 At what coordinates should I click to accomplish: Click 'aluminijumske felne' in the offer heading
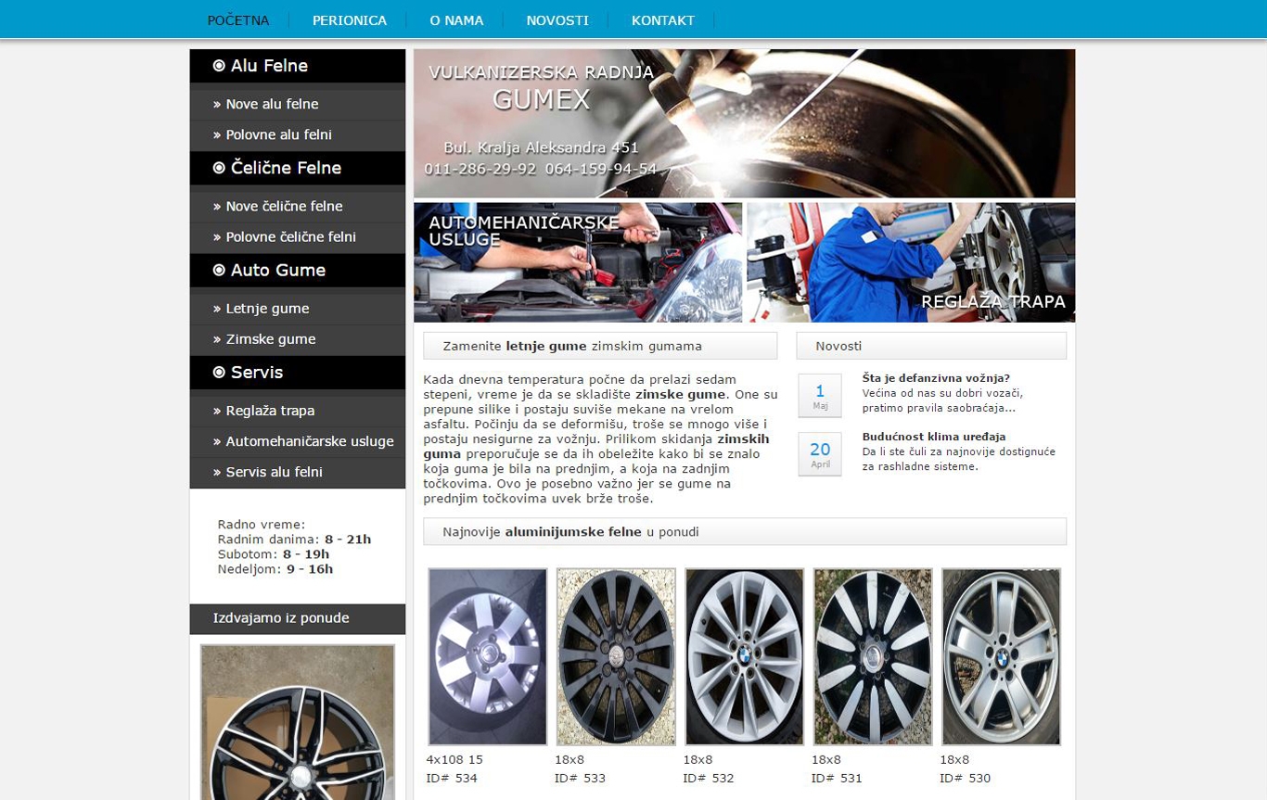(573, 532)
